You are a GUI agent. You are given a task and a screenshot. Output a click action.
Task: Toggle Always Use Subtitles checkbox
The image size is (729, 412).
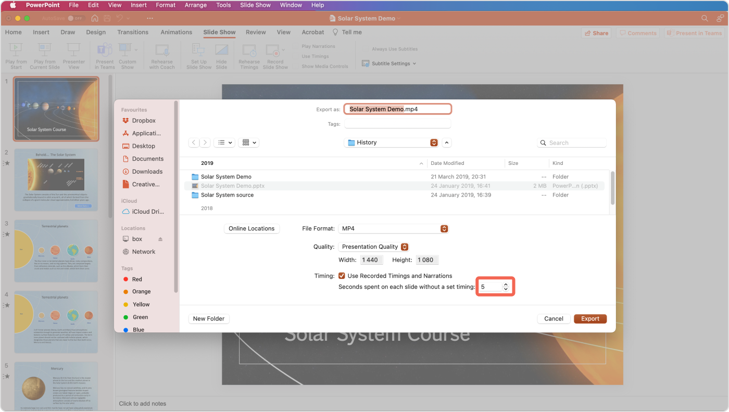tap(367, 49)
